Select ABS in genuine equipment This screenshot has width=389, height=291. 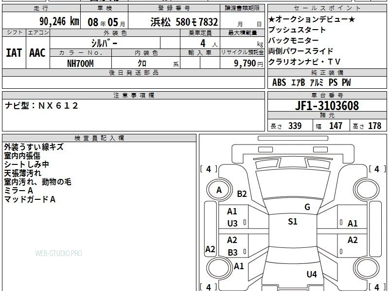click(279, 82)
